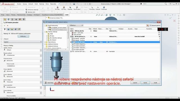Select the property manager tab icon
The width and height of the screenshot is (180, 101).
pyautogui.click(x=9, y=19)
